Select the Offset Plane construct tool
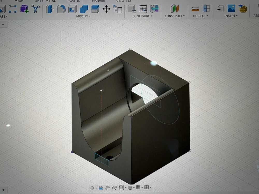This screenshot has height=194, width=259. point(175,9)
